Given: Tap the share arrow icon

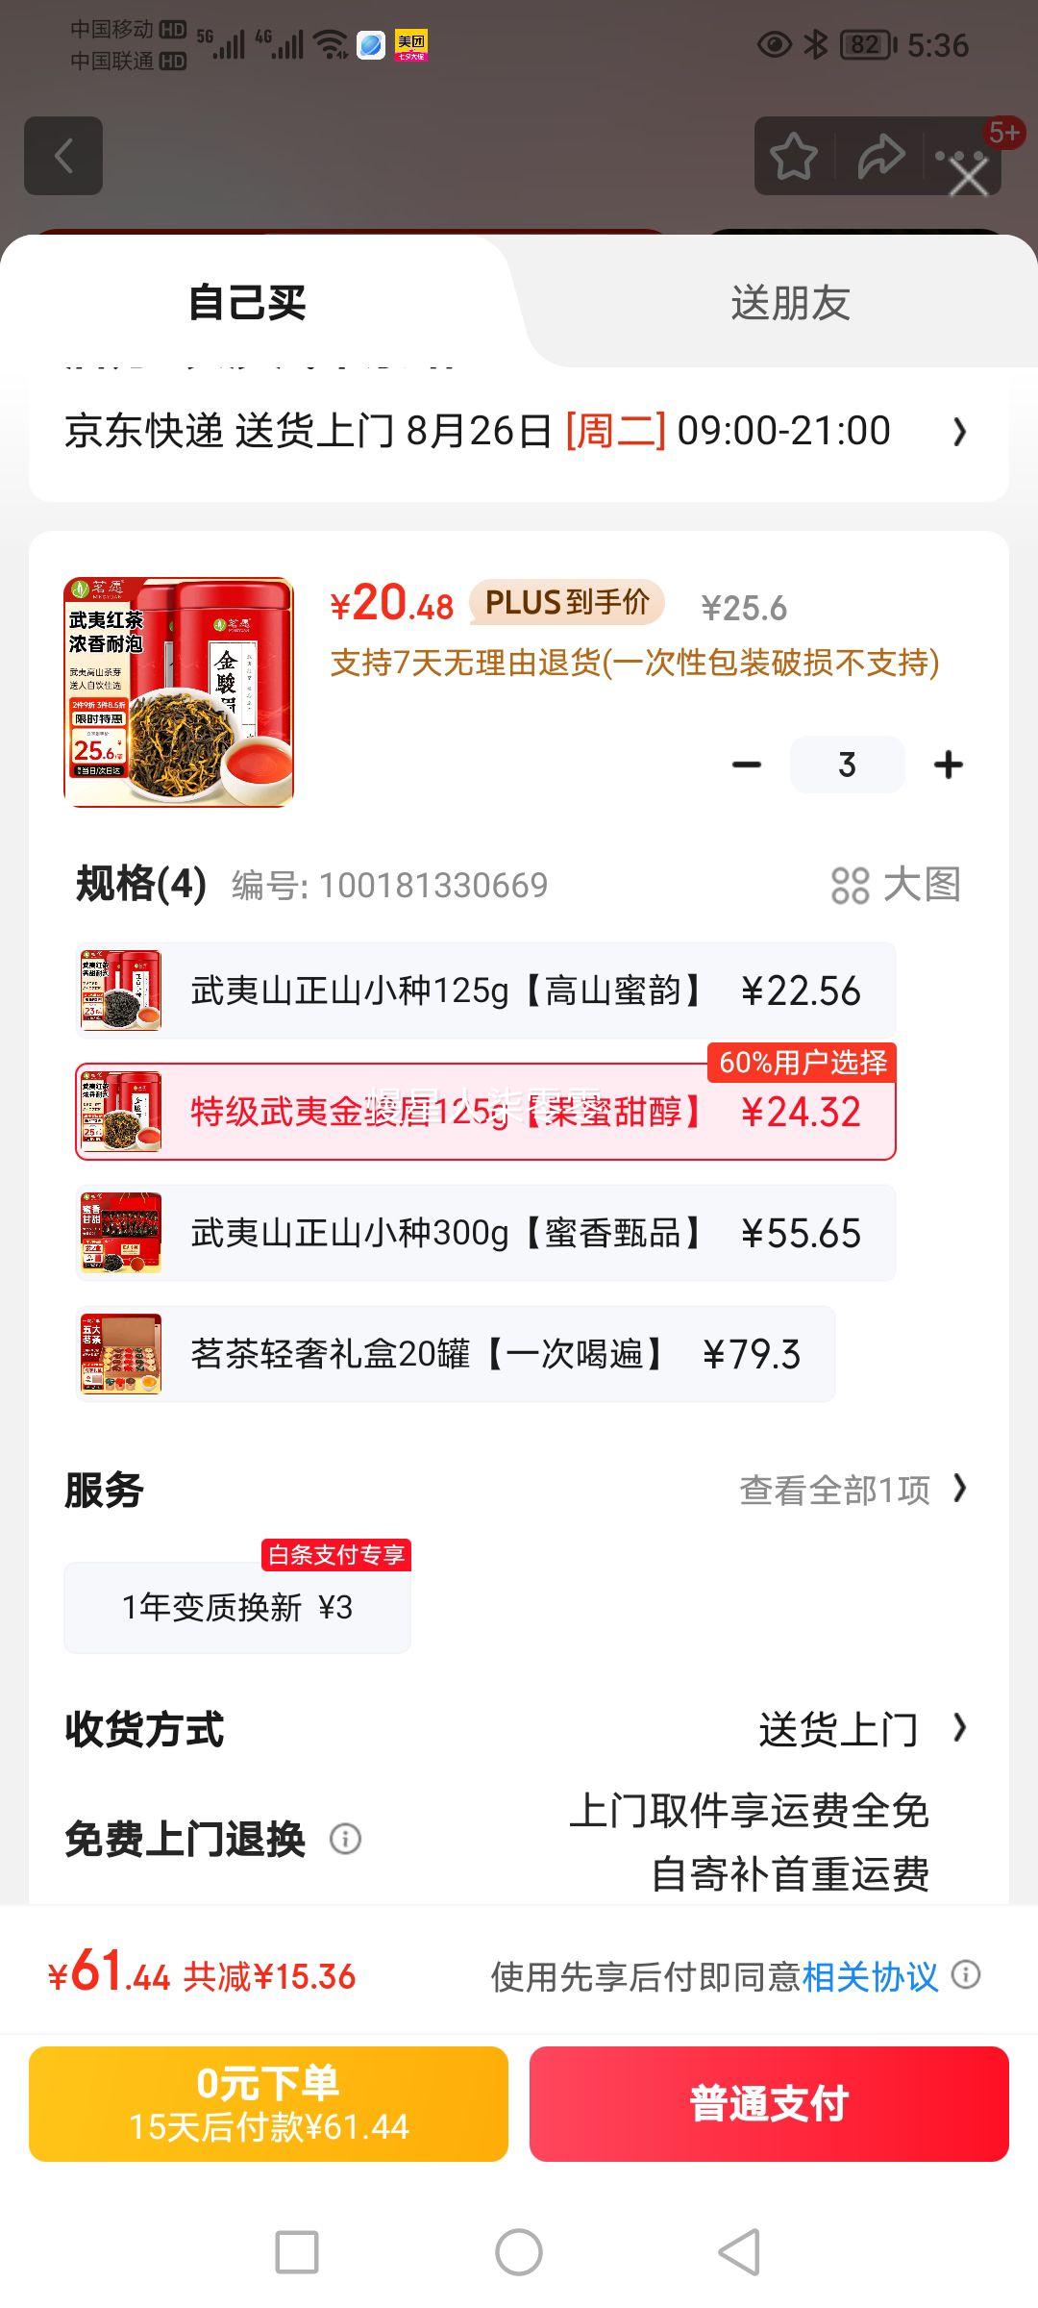Looking at the screenshot, I should click(x=880, y=157).
